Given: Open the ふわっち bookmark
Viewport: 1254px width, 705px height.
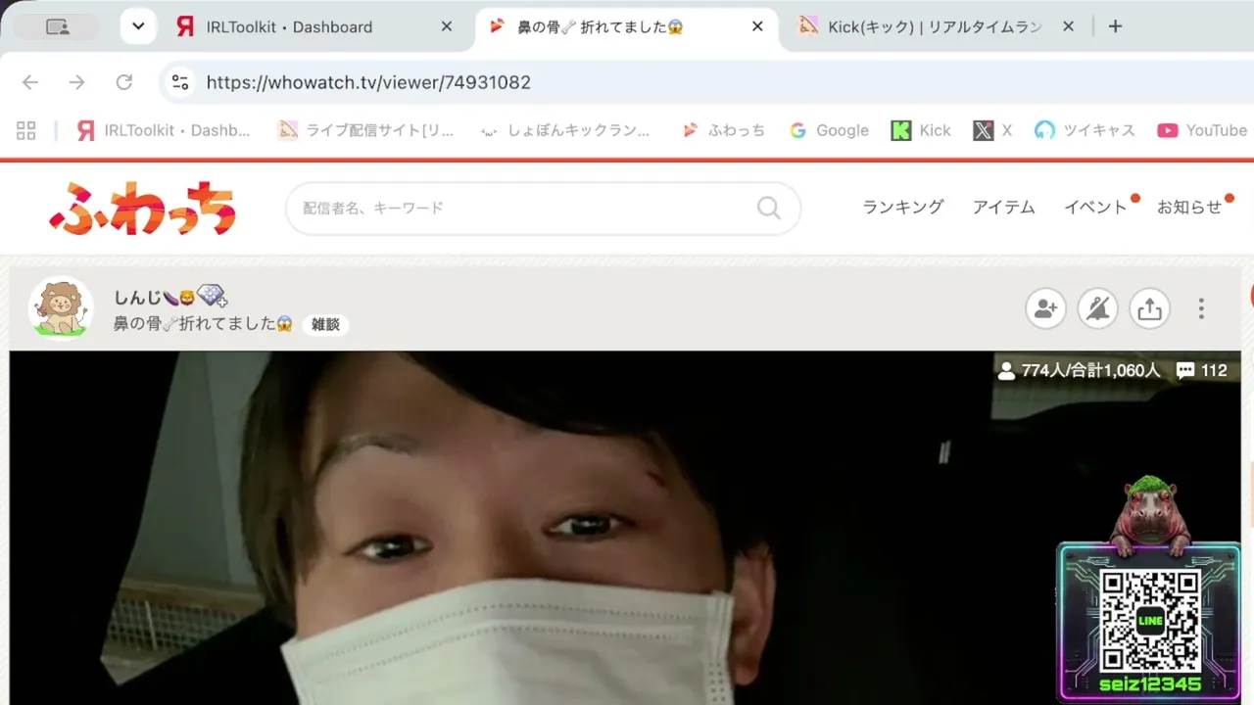Looking at the screenshot, I should pos(724,130).
